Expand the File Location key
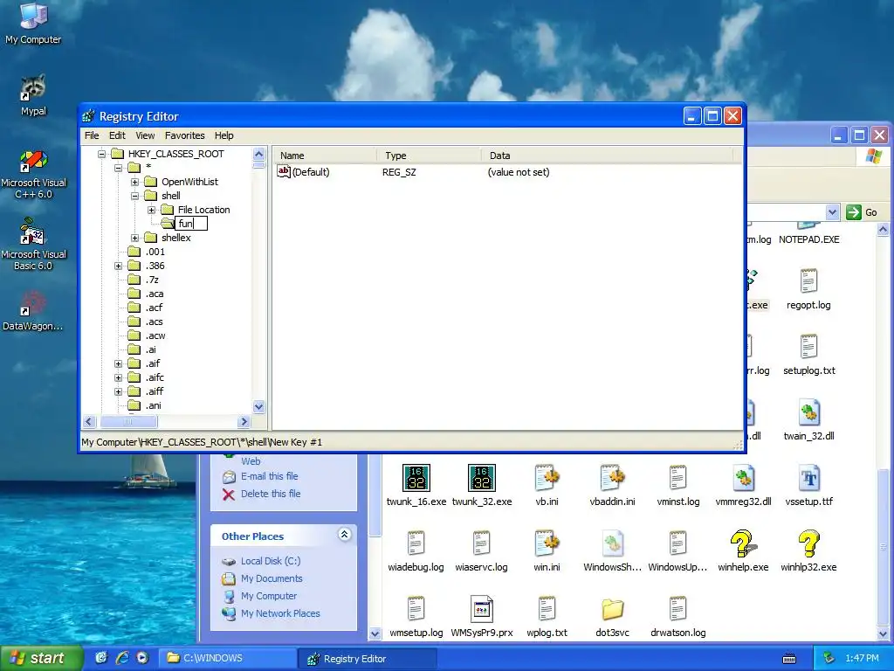894x671 pixels. [x=151, y=210]
